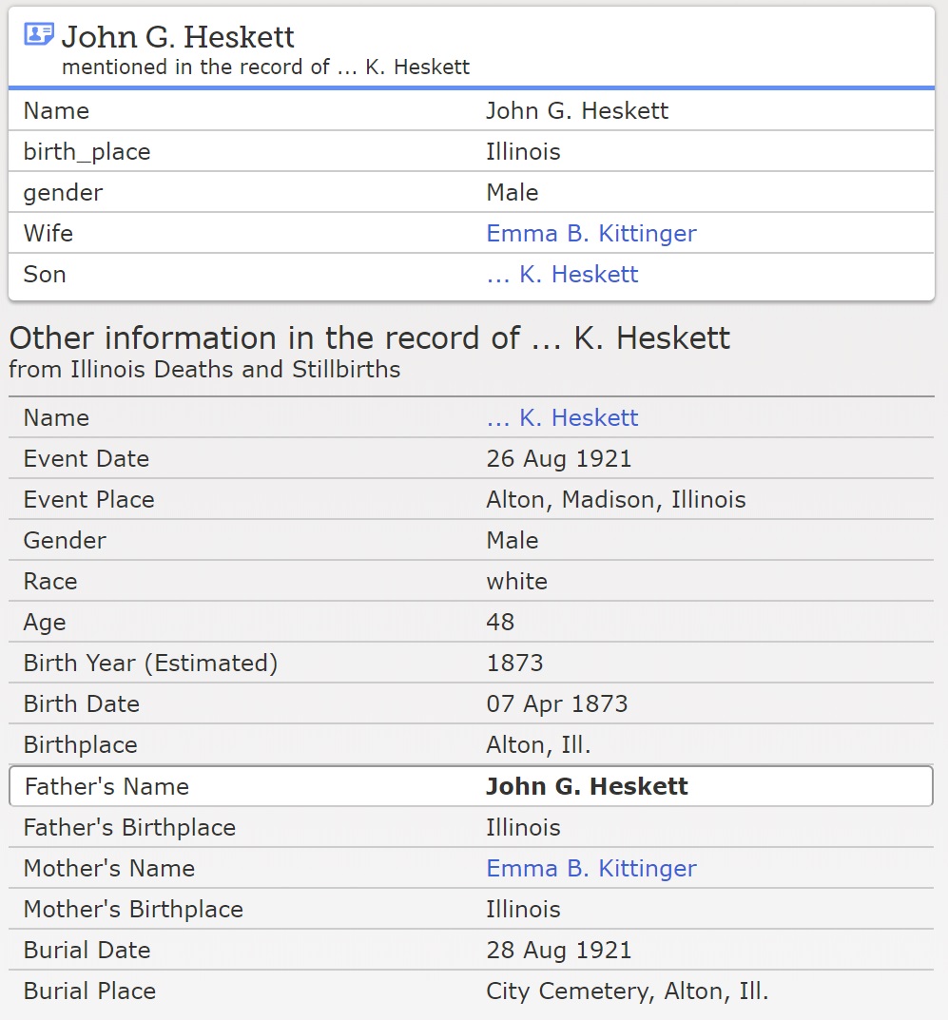The image size is (948, 1020).
Task: Click the Burial Date value 28 Aug 1921
Action: (558, 950)
